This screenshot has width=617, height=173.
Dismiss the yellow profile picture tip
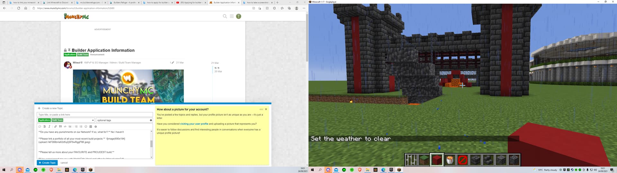[x=266, y=109]
